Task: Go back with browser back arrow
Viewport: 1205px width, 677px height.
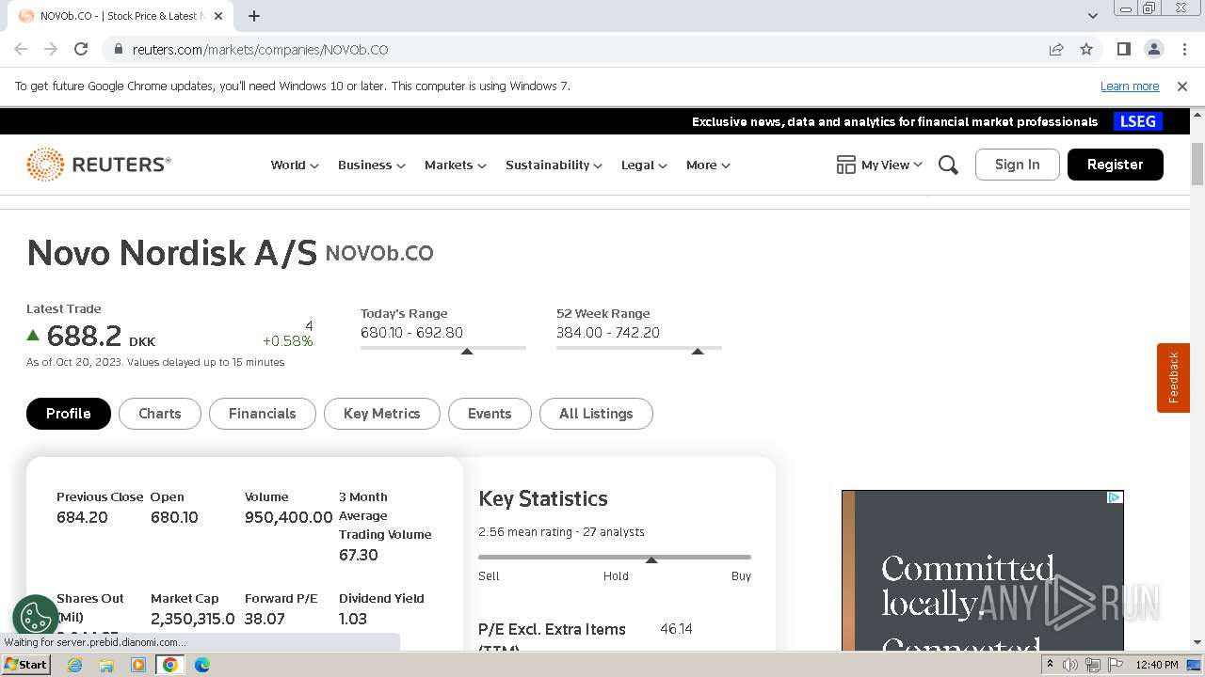Action: [21, 49]
